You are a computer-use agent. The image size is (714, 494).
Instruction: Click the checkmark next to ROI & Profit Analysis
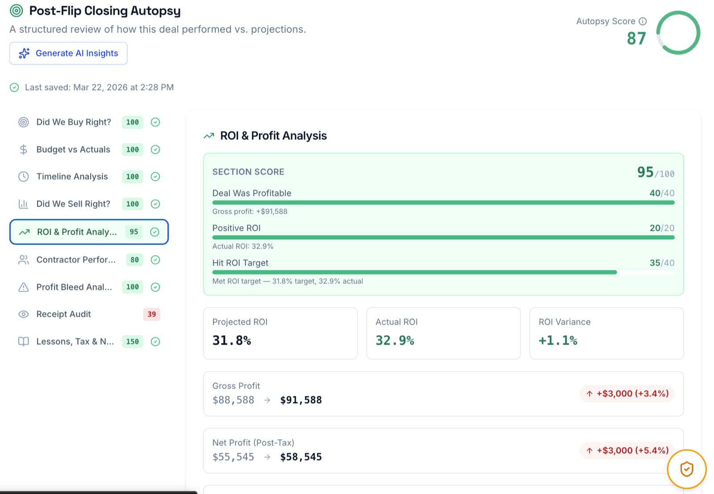(155, 232)
